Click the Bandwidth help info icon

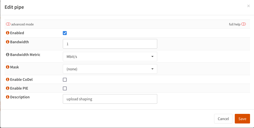tap(8, 42)
